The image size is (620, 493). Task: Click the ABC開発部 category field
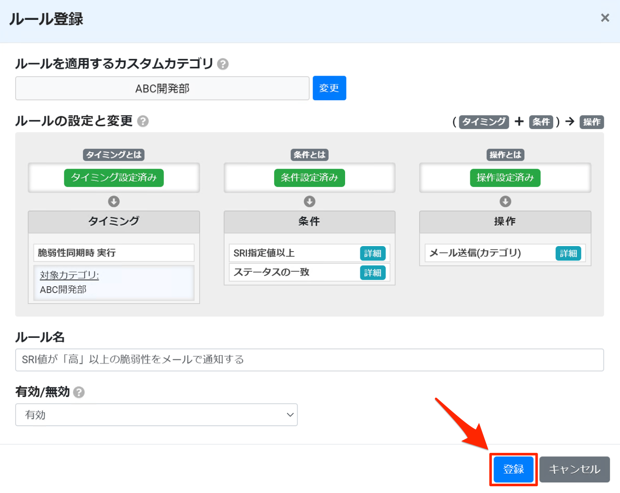[x=162, y=88]
